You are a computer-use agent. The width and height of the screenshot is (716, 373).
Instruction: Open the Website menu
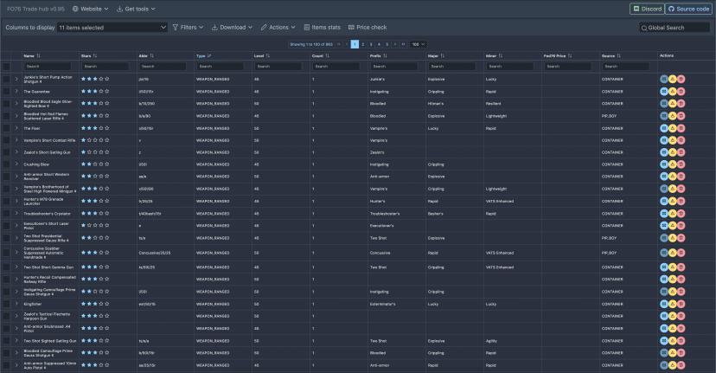coord(90,9)
